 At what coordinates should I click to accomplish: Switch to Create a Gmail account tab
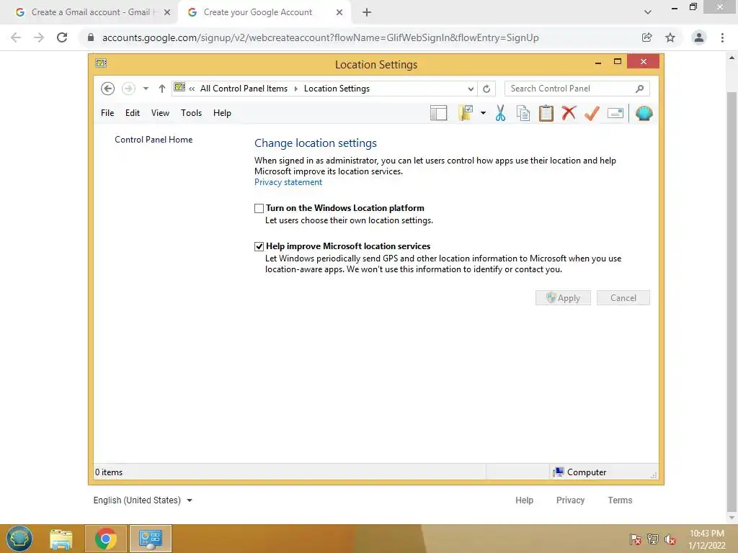click(89, 12)
